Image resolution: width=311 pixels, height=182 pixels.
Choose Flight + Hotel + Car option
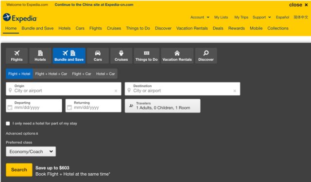tap(51, 73)
